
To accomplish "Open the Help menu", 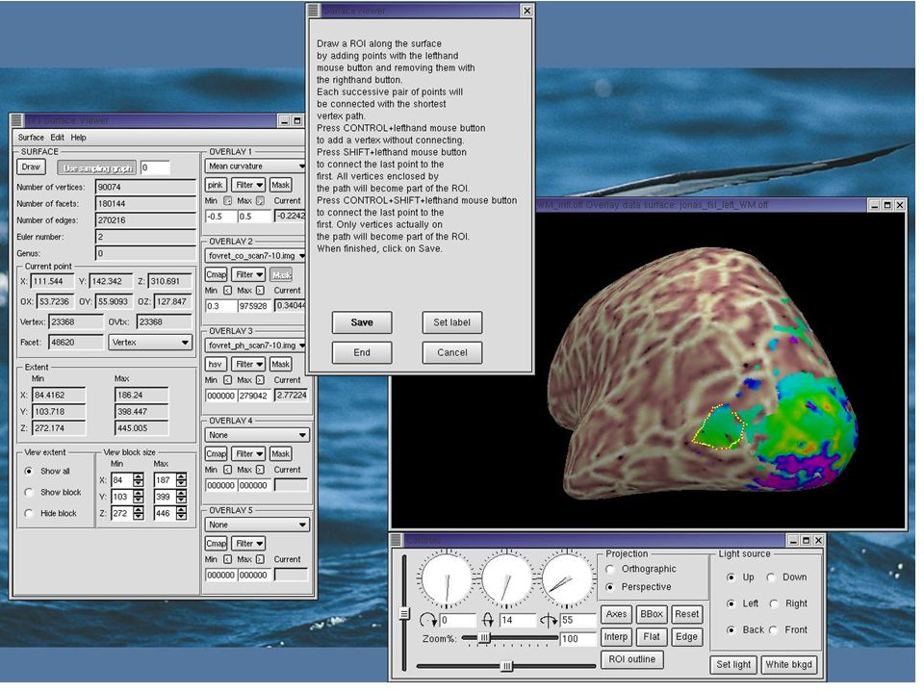I will (x=78, y=138).
